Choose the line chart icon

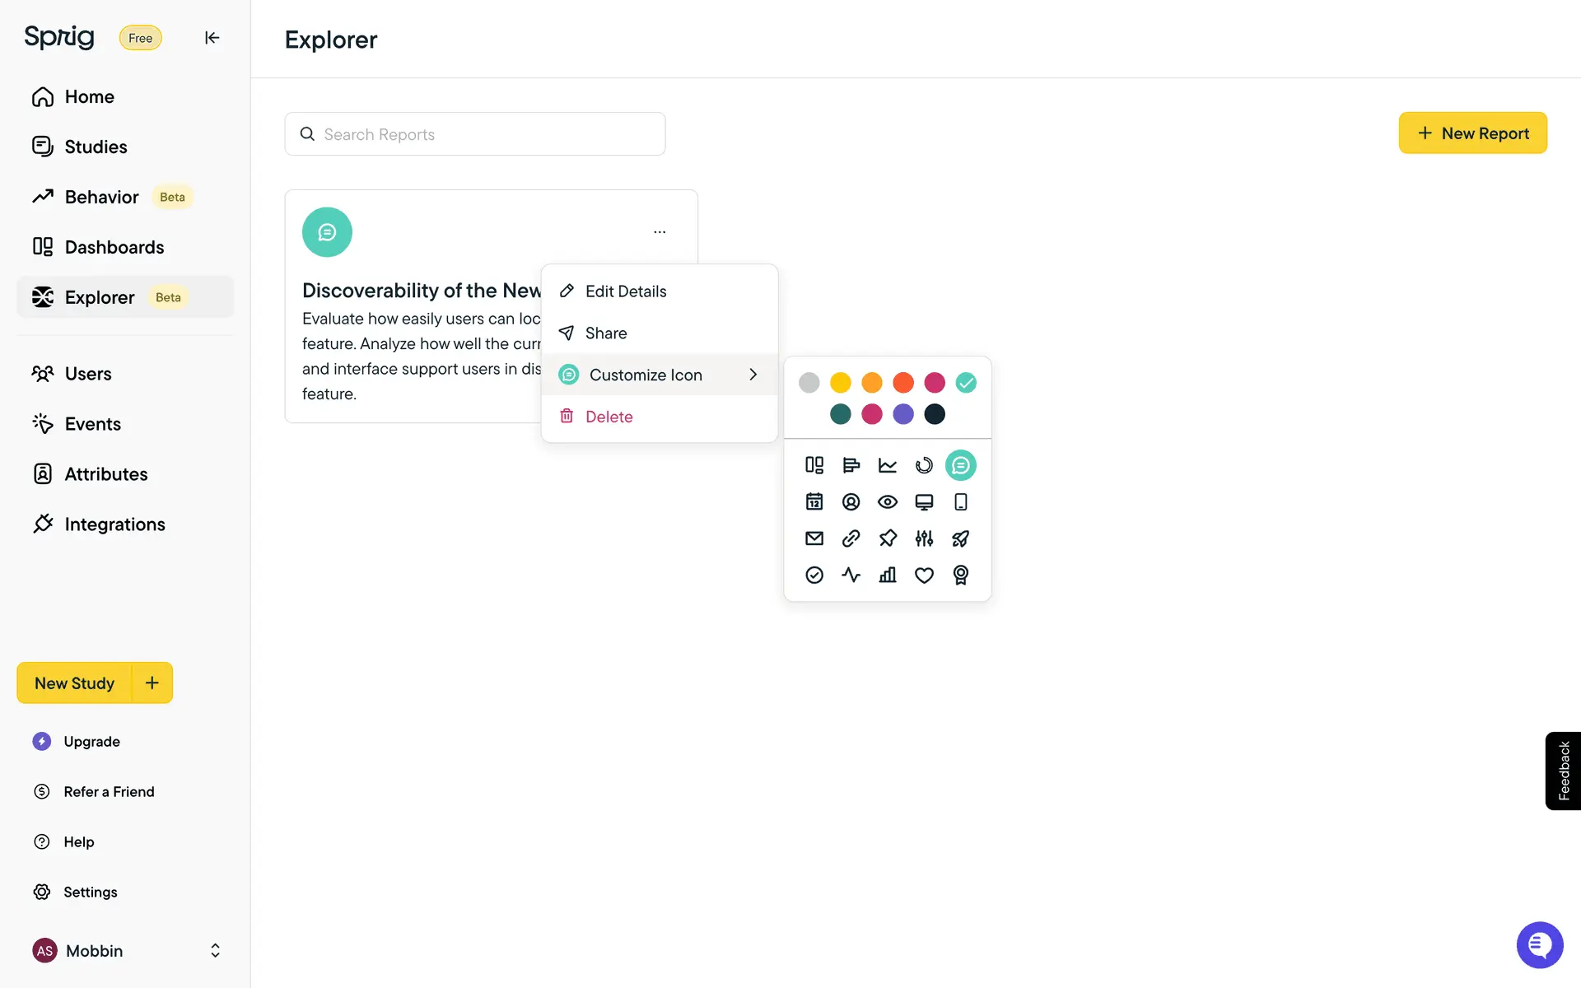click(x=888, y=465)
